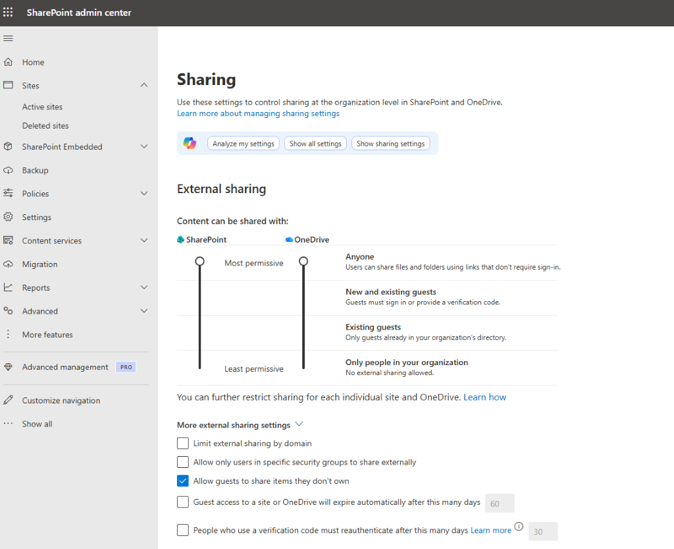The height and width of the screenshot is (549, 674).
Task: Expand the Reports chevron
Action: pyautogui.click(x=144, y=287)
